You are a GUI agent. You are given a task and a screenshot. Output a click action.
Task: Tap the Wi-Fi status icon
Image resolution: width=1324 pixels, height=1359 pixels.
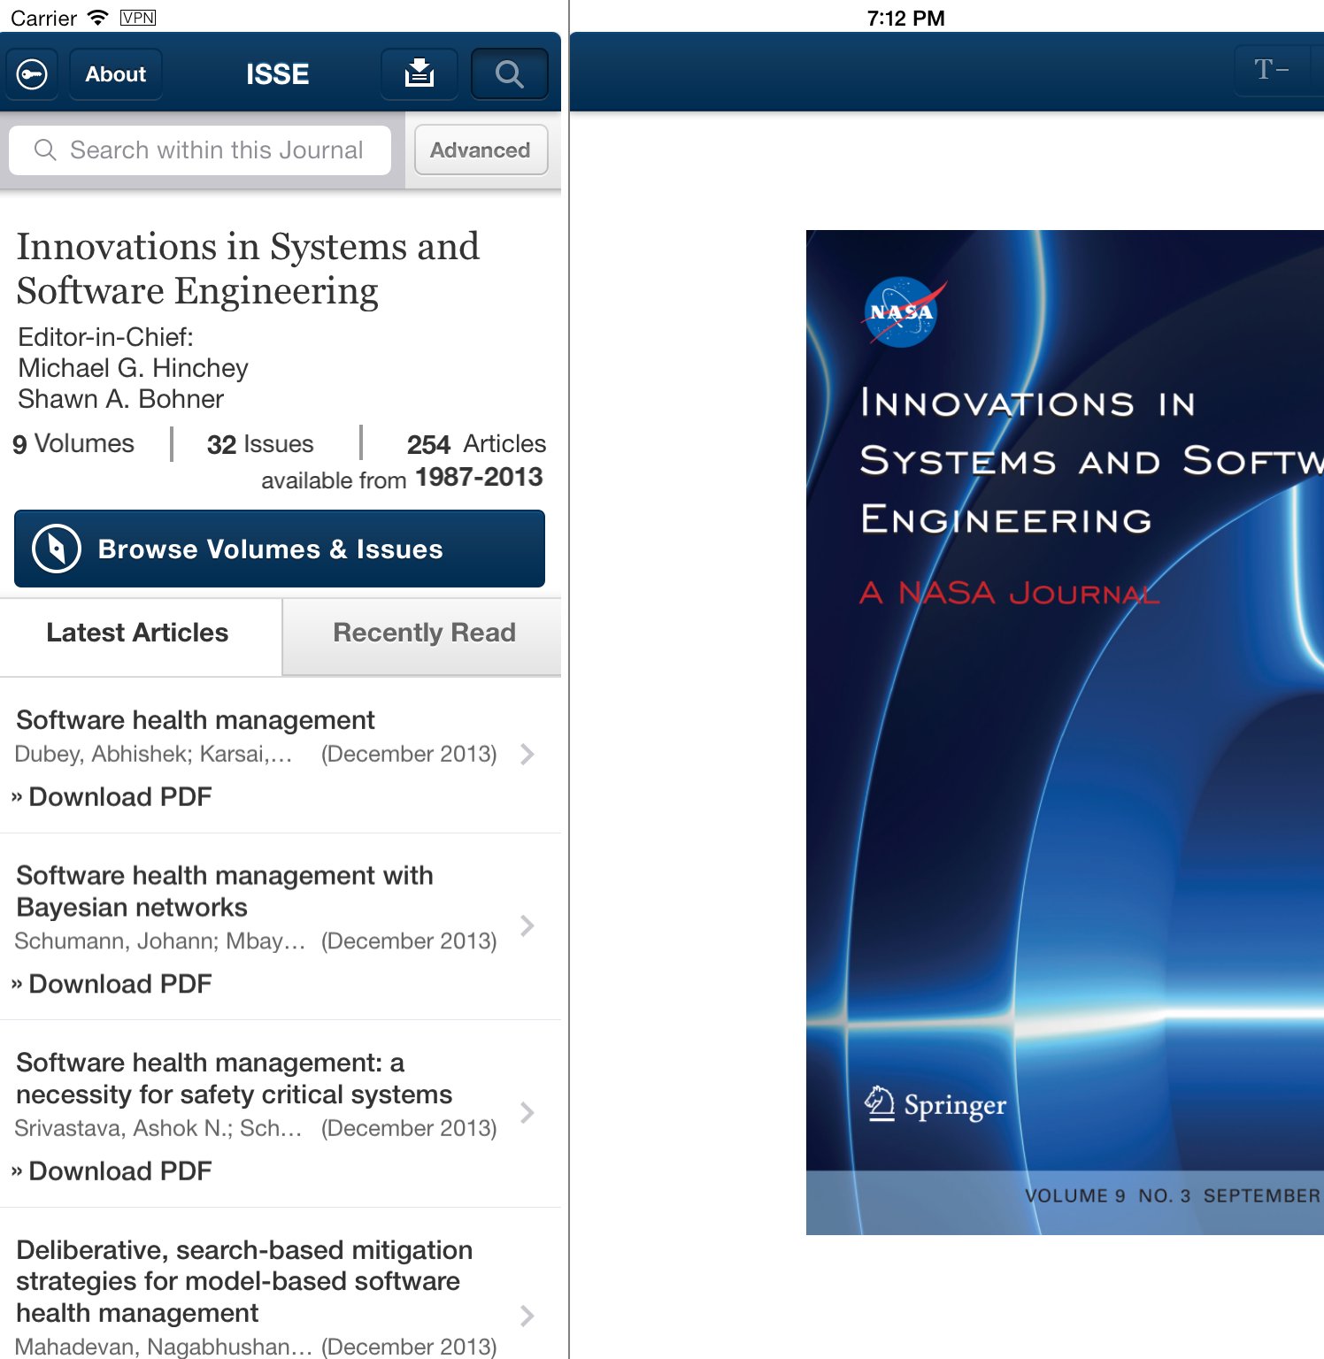point(98,17)
